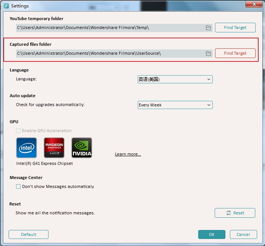Toggle Don't show Messages automatically checkbox

pos(18,186)
